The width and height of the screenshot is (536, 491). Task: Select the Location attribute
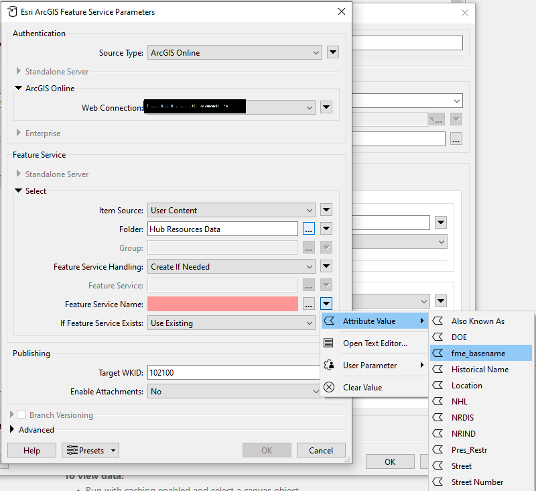point(481,385)
